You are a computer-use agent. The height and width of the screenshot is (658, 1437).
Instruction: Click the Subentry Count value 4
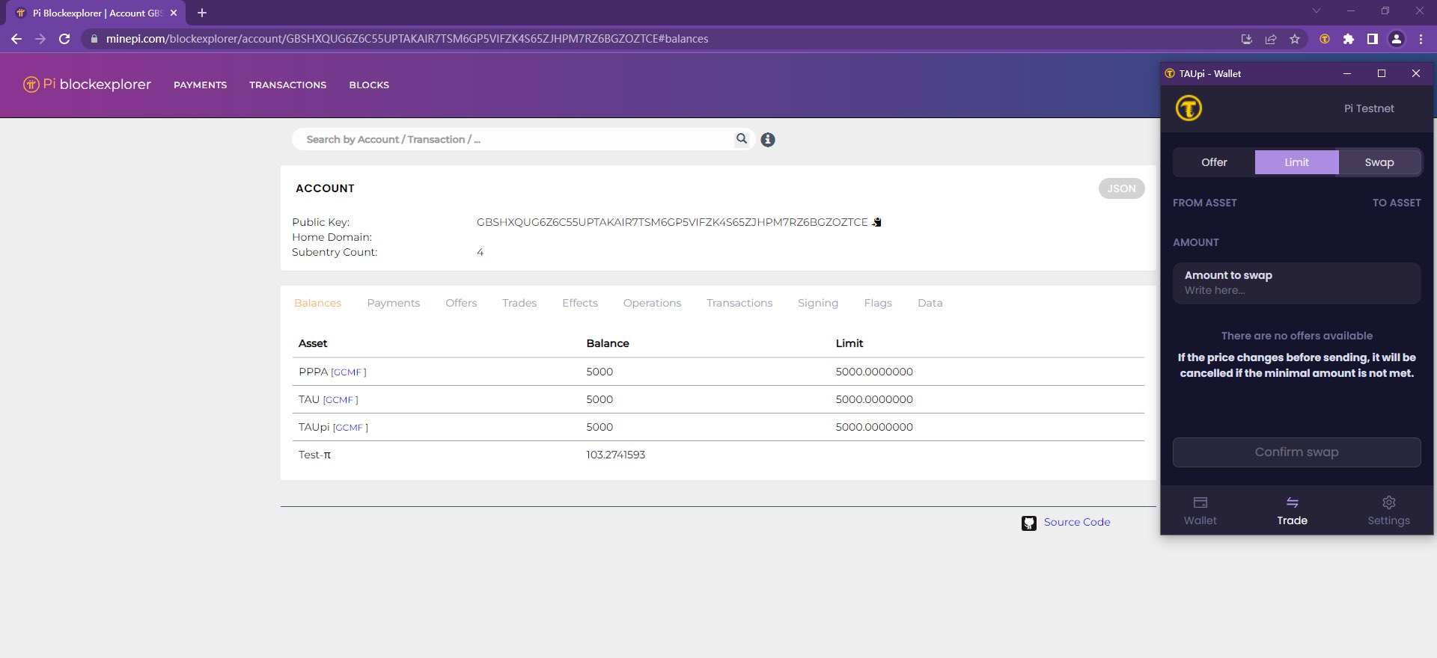point(480,253)
